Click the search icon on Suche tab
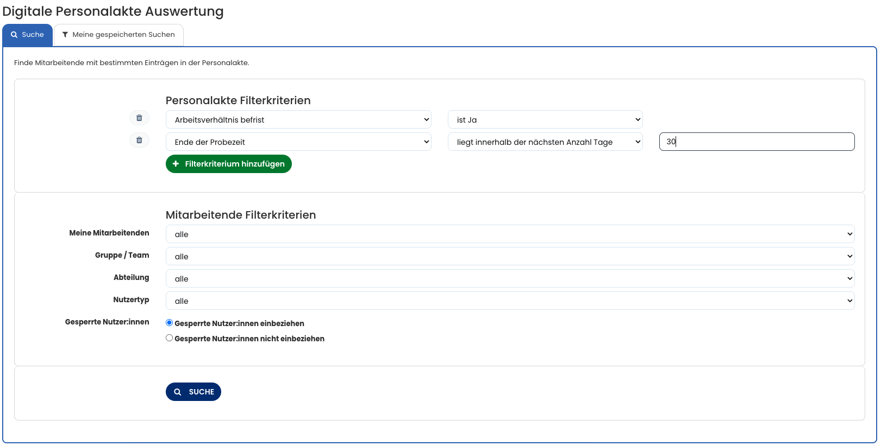The image size is (881, 446). click(x=14, y=35)
